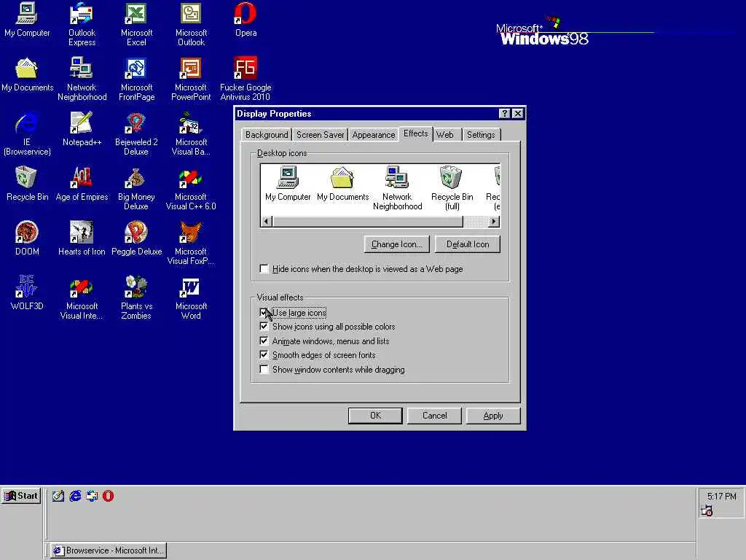The width and height of the screenshot is (746, 560).
Task: Confirm the dialog with OK
Action: tap(375, 415)
